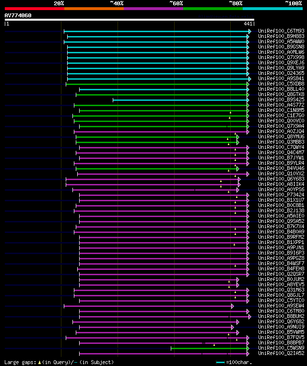Click the UniRef100_A0ZJQ4 label
The image size is (307, 366).
click(x=281, y=131)
